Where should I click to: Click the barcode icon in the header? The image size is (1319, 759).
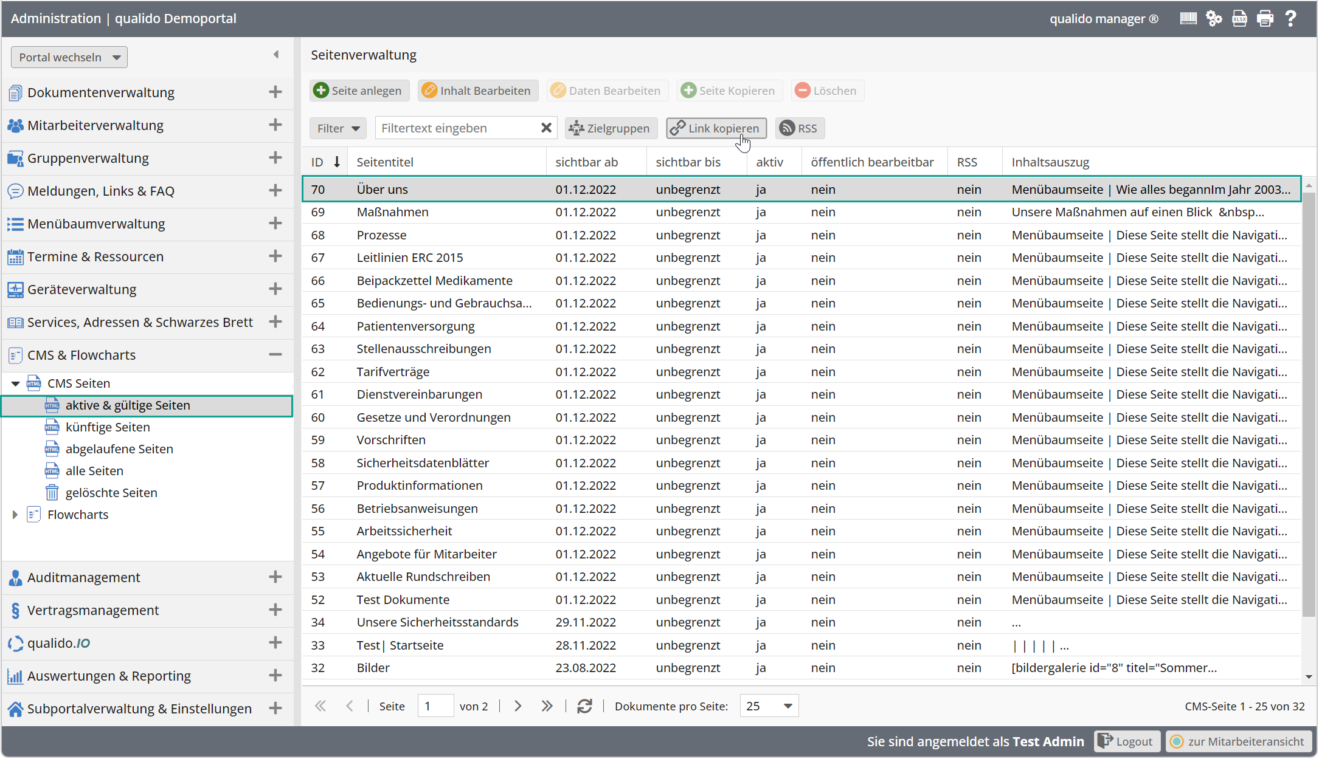tap(1188, 19)
